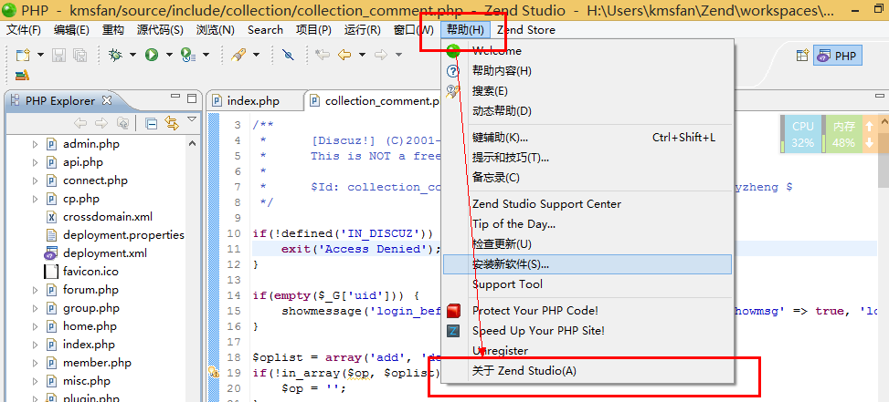Screen dimensions: 889x402
Task: Click the Save toolbar icon
Action: [59, 55]
